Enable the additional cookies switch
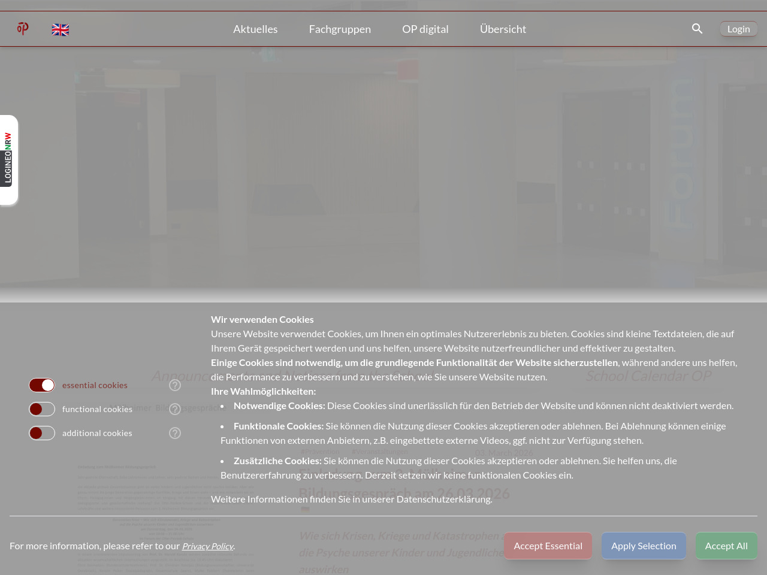The image size is (767, 575). (42, 433)
